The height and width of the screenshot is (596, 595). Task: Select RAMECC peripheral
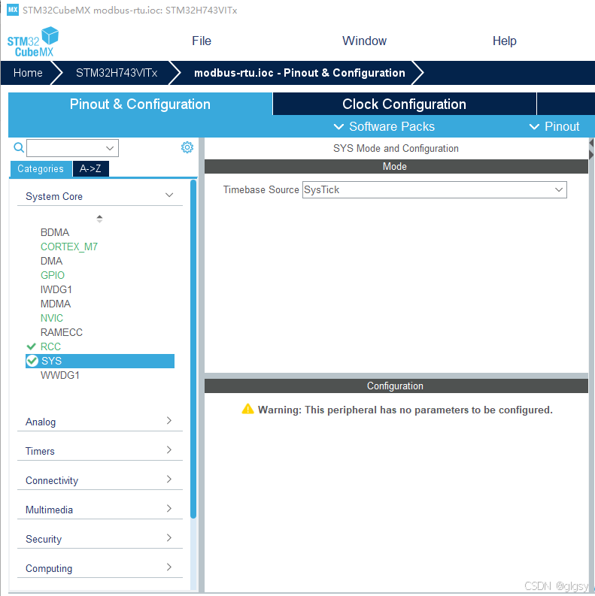point(61,332)
